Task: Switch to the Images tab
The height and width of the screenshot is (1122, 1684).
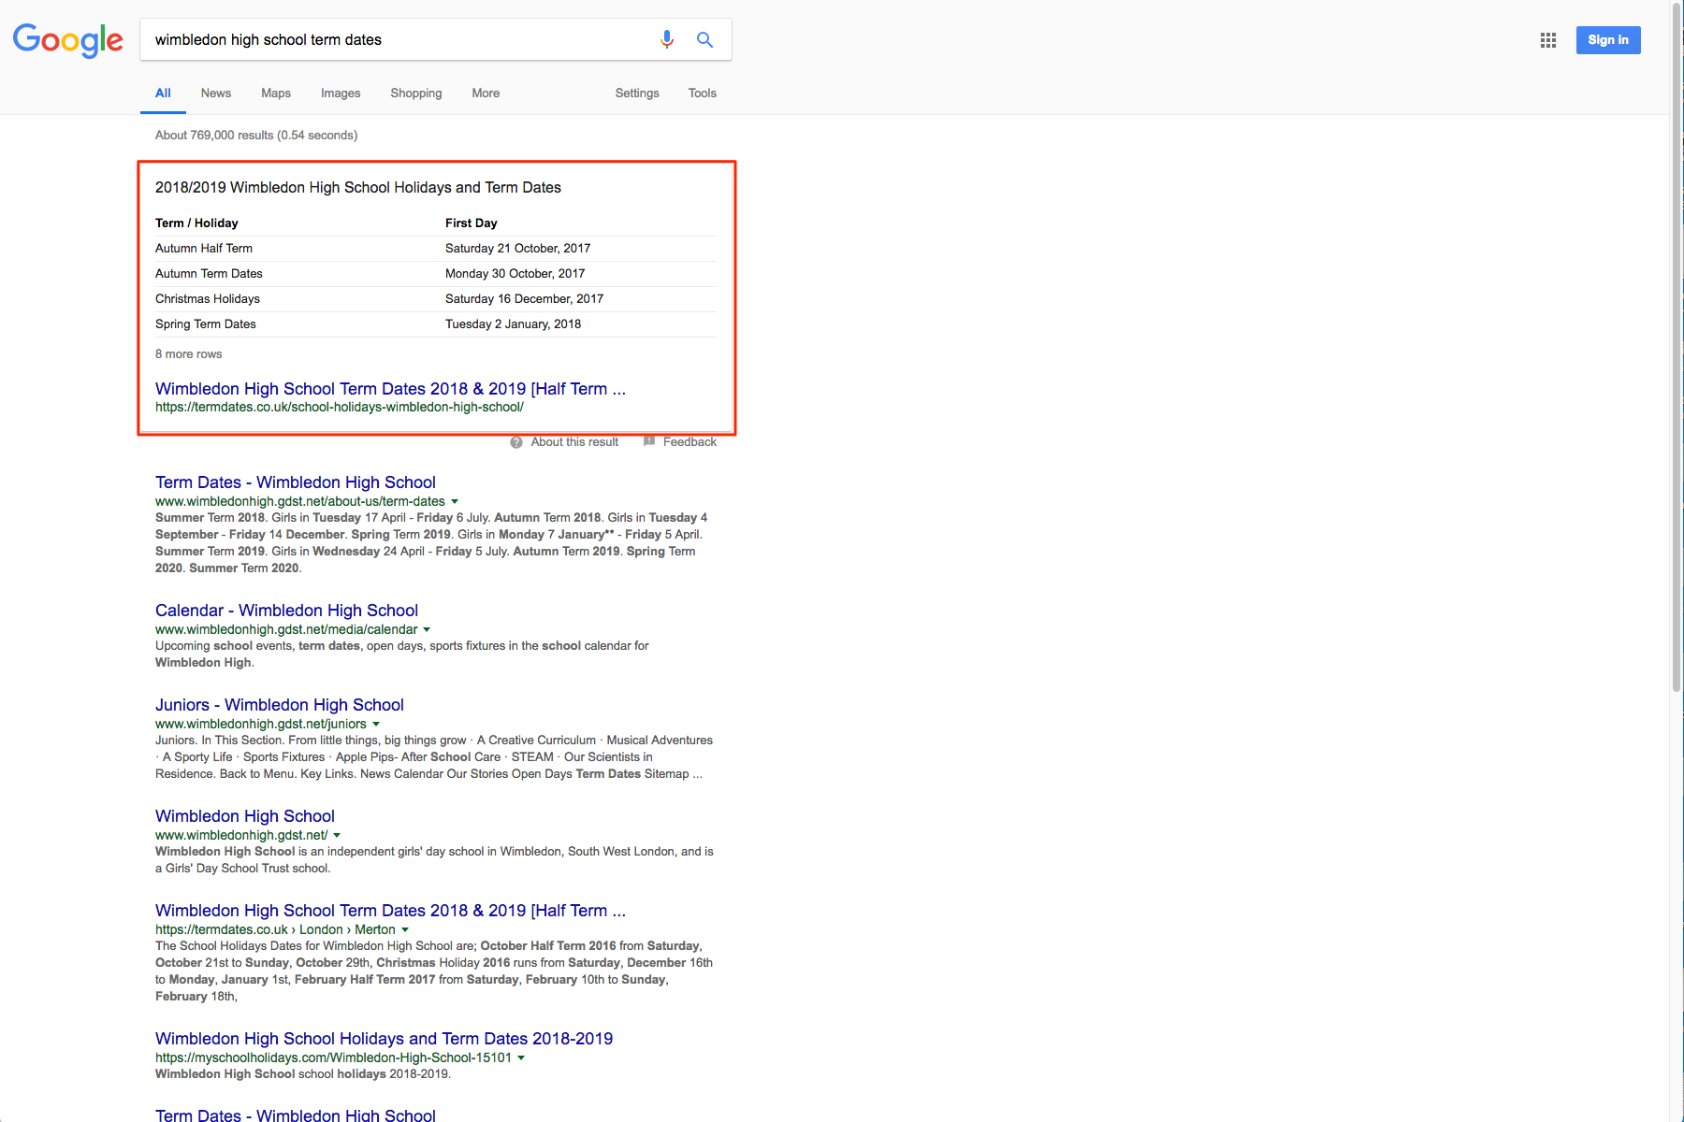Action: coord(341,93)
